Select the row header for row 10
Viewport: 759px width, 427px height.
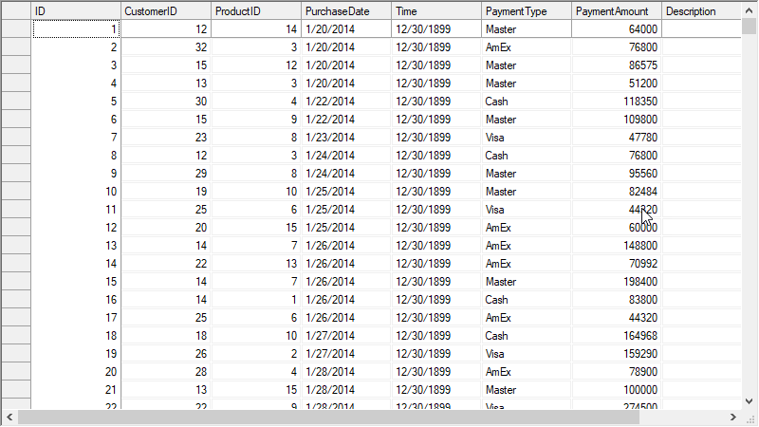click(x=15, y=192)
